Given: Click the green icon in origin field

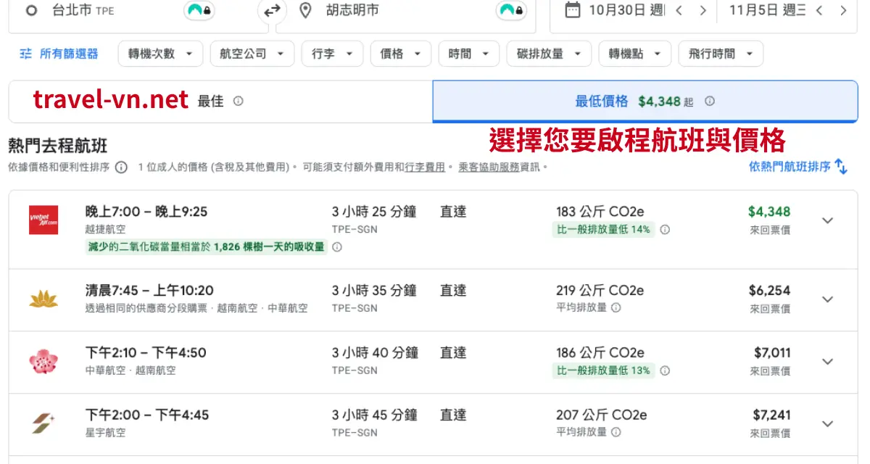Looking at the screenshot, I should coord(199,11).
